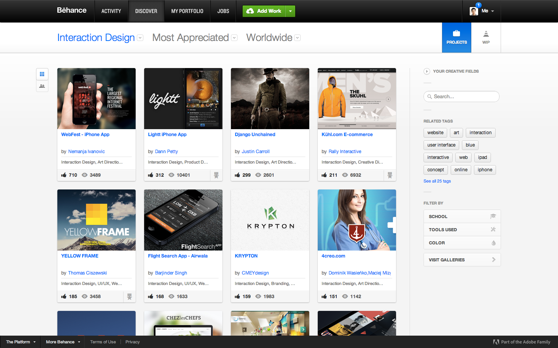Open author CMEYdesign profile

[x=255, y=273]
